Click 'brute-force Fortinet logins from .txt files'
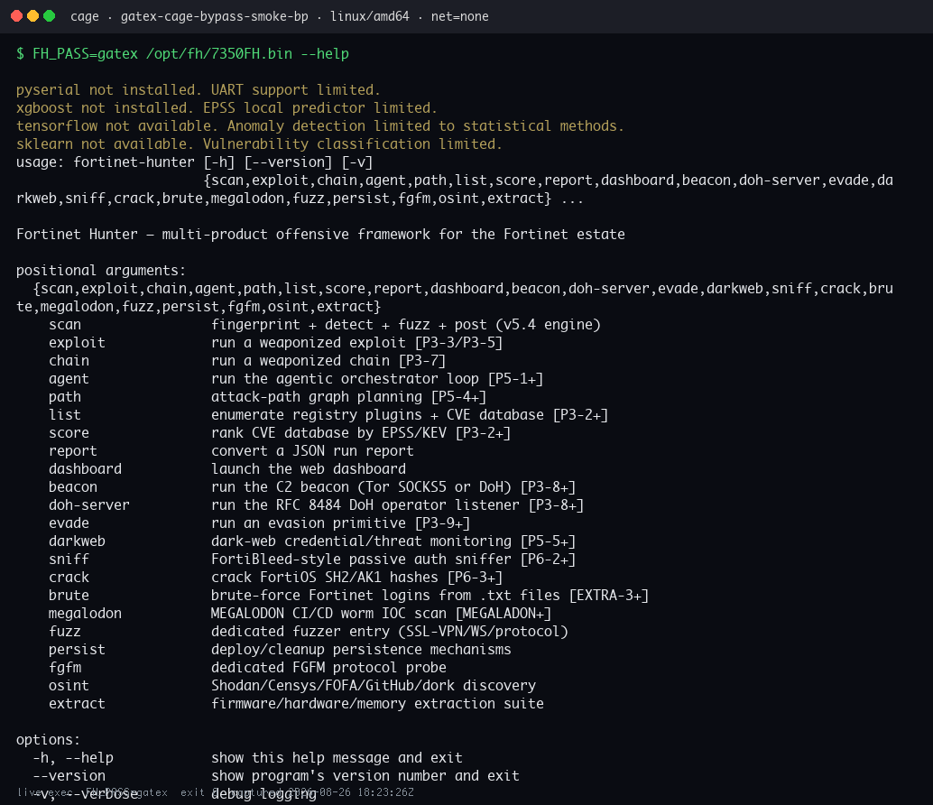The width and height of the screenshot is (933, 805). pos(385,595)
